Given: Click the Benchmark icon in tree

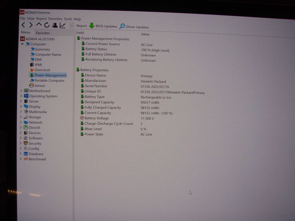Looking at the screenshot, I should pos(26,159).
